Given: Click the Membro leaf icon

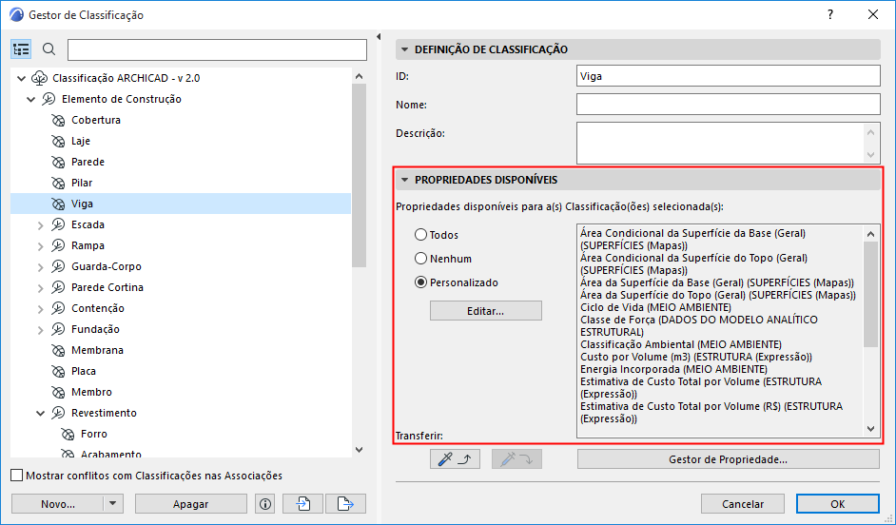Looking at the screenshot, I should point(58,393).
